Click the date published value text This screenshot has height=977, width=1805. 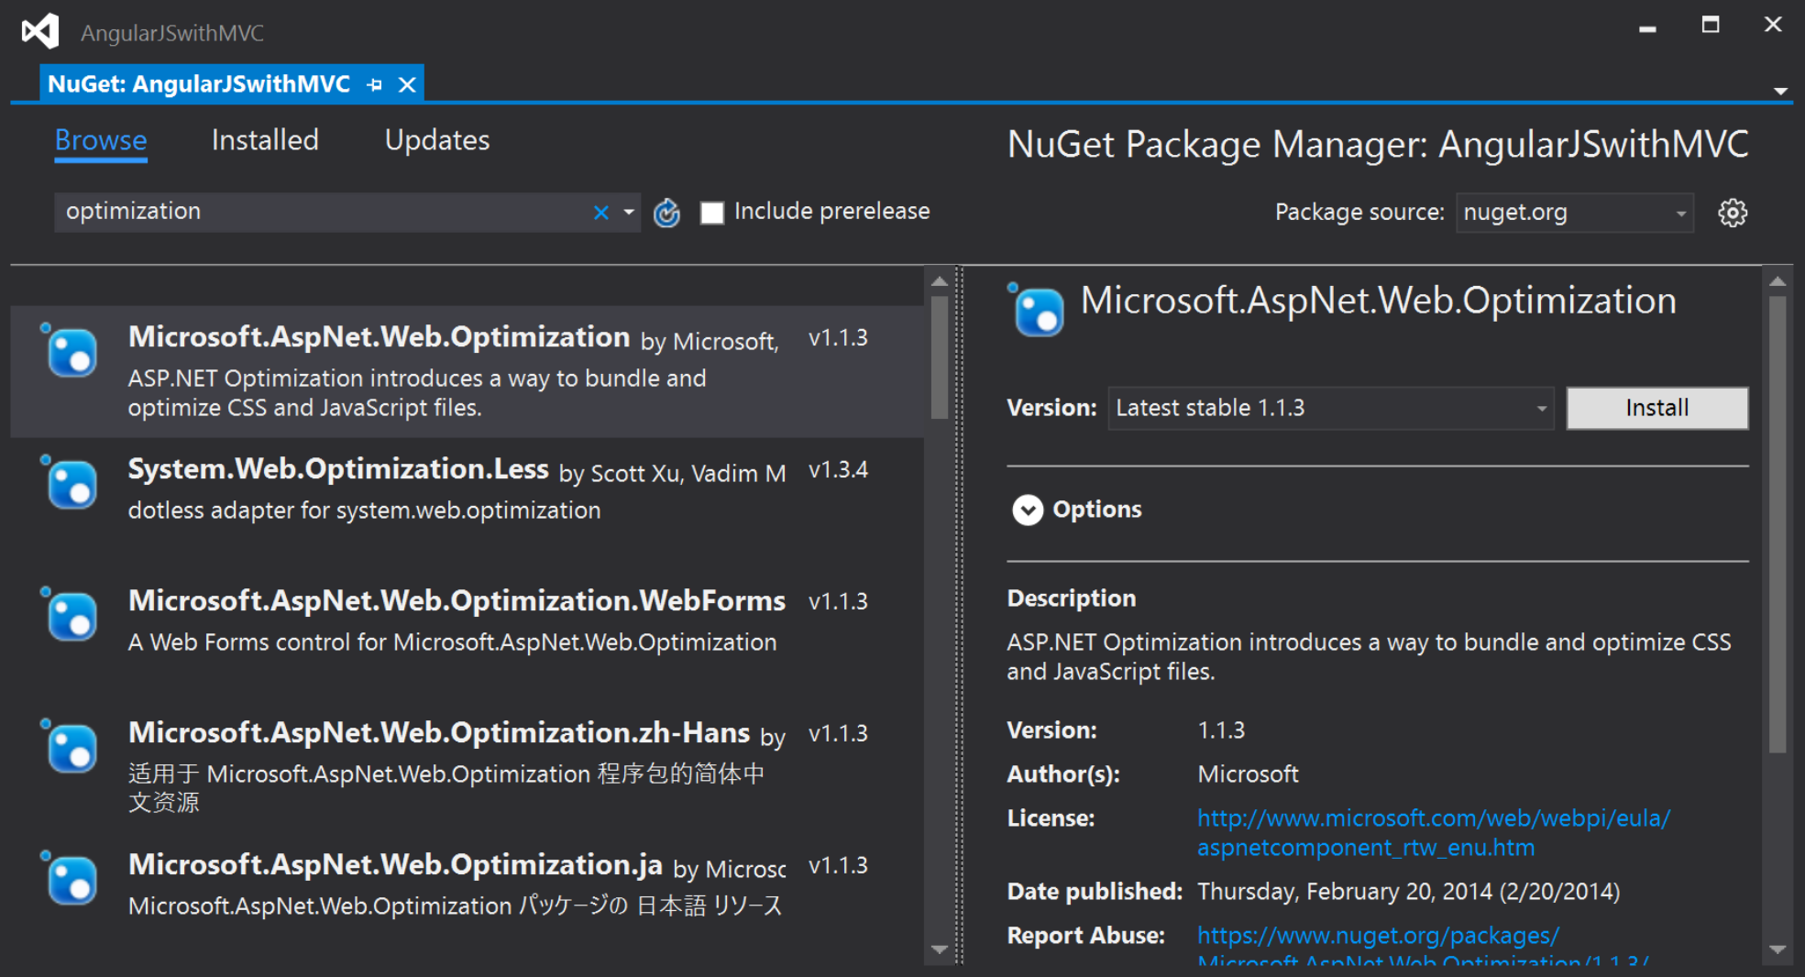[x=1408, y=892]
